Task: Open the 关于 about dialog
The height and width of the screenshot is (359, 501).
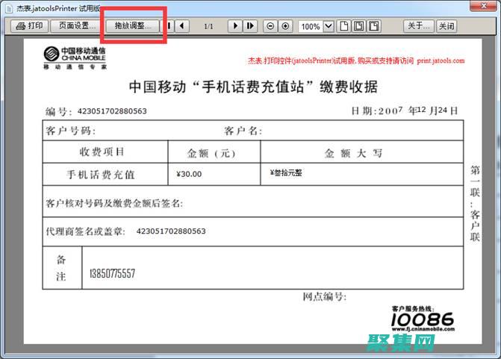Action: 418,26
